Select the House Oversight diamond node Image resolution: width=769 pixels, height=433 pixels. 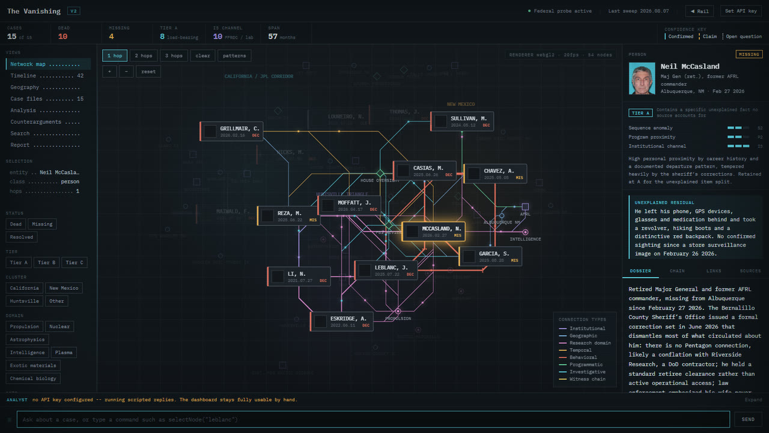click(380, 173)
